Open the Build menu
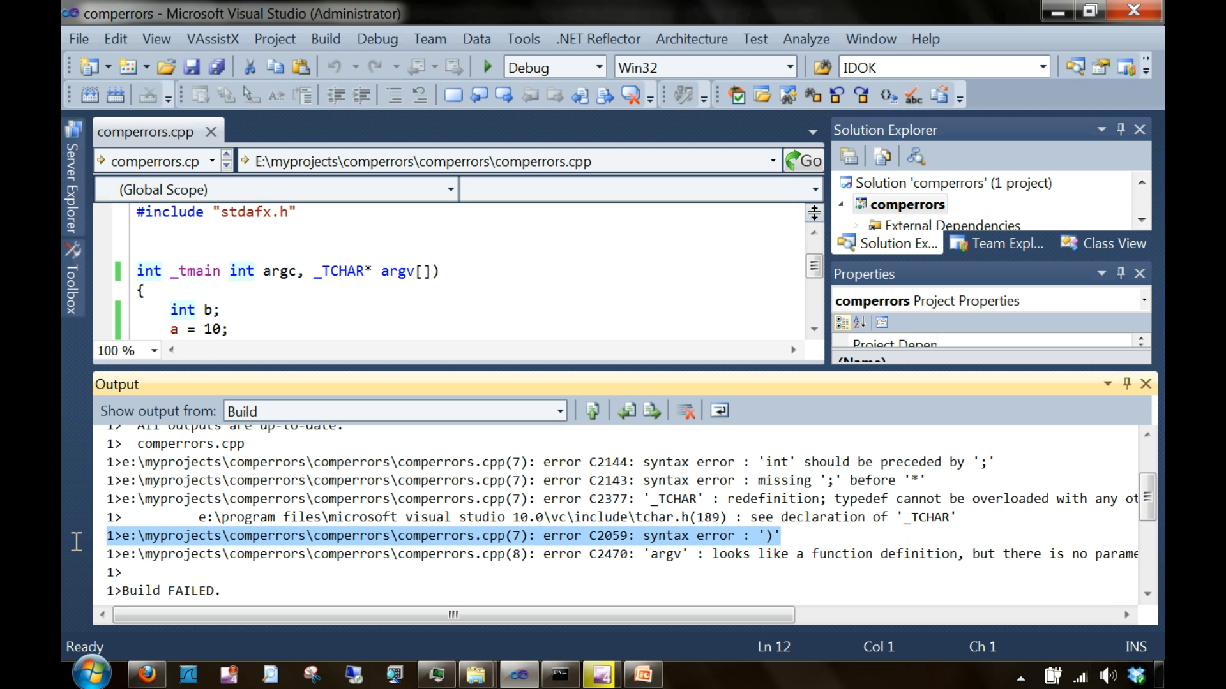This screenshot has width=1226, height=689. pyautogui.click(x=325, y=39)
